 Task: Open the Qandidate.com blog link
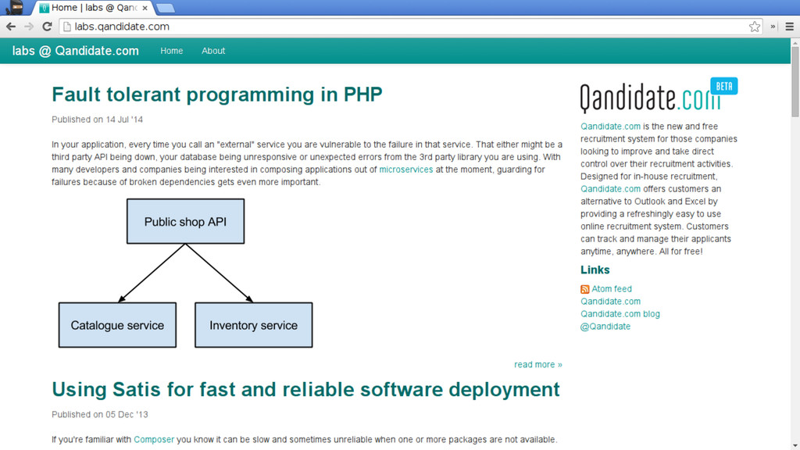coord(620,314)
